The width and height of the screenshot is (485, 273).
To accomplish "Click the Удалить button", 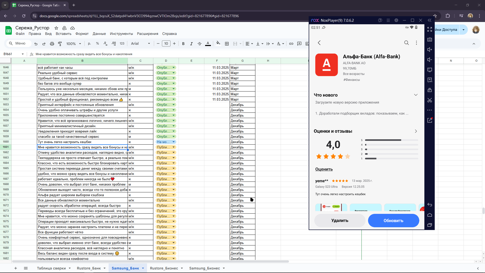I will click(x=340, y=220).
